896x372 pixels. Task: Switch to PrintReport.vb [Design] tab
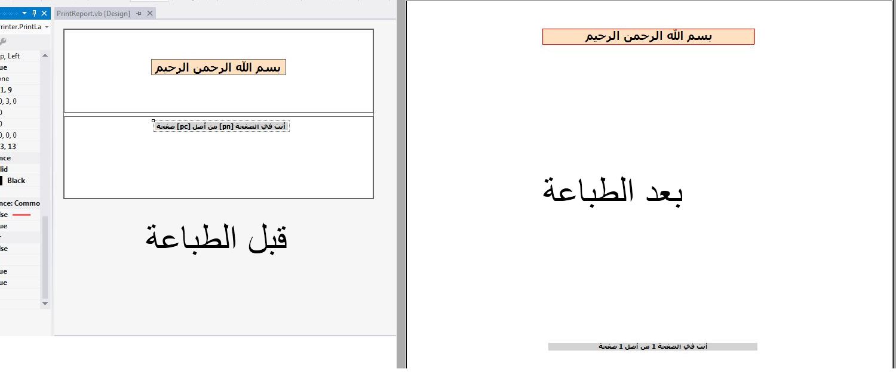pos(93,13)
